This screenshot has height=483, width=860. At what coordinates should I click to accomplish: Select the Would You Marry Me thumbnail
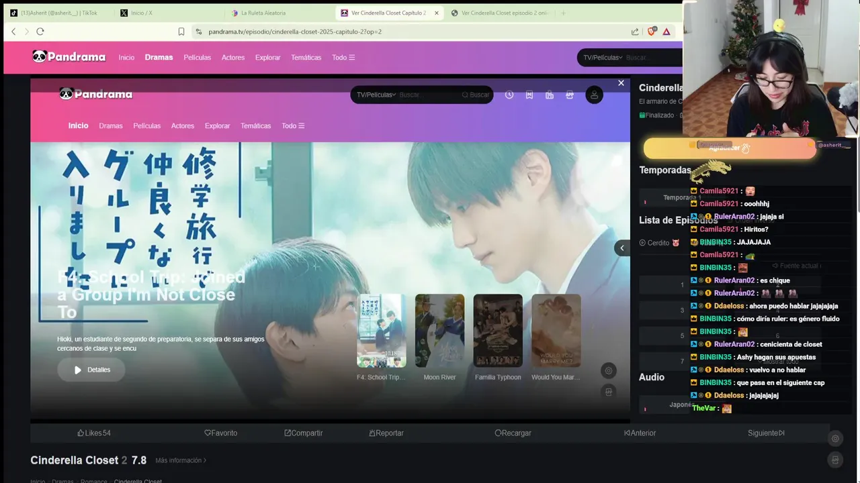click(556, 331)
